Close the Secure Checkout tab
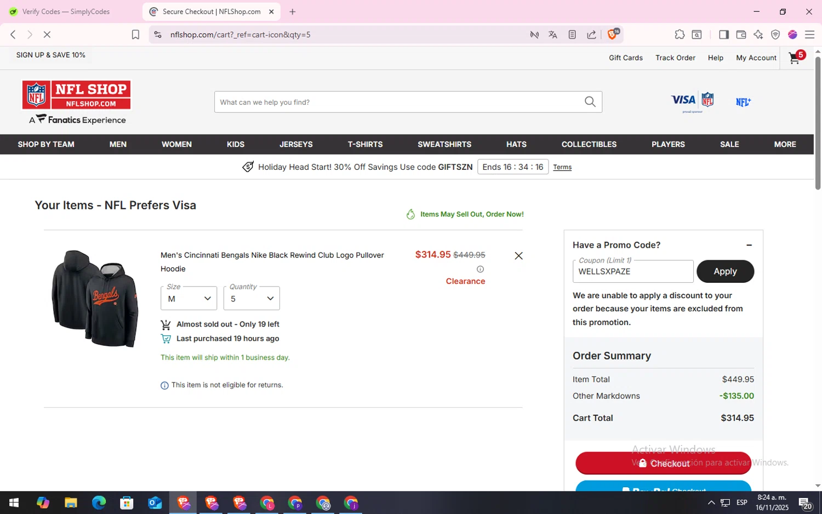 [271, 12]
